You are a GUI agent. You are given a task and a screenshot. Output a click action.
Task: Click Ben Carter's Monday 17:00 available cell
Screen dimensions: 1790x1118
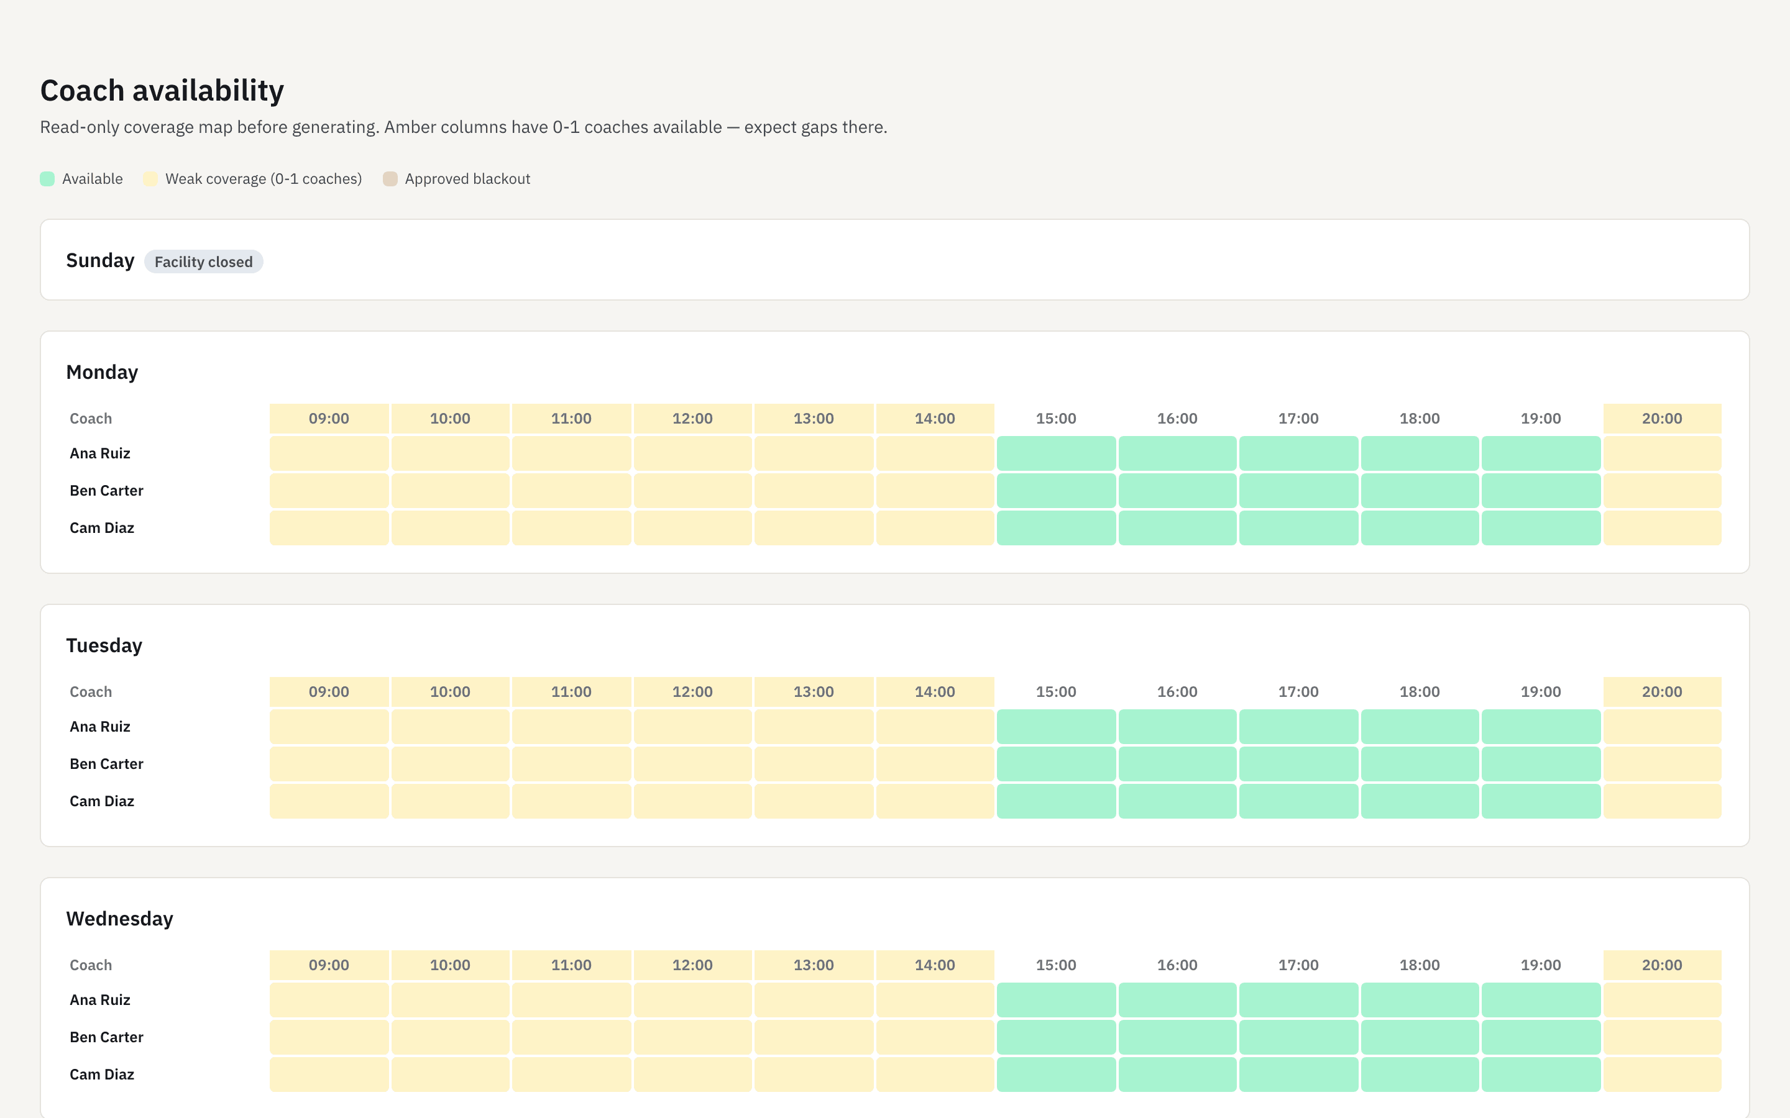tap(1298, 491)
